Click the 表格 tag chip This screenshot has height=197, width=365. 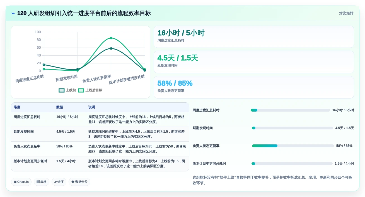coord(42,182)
